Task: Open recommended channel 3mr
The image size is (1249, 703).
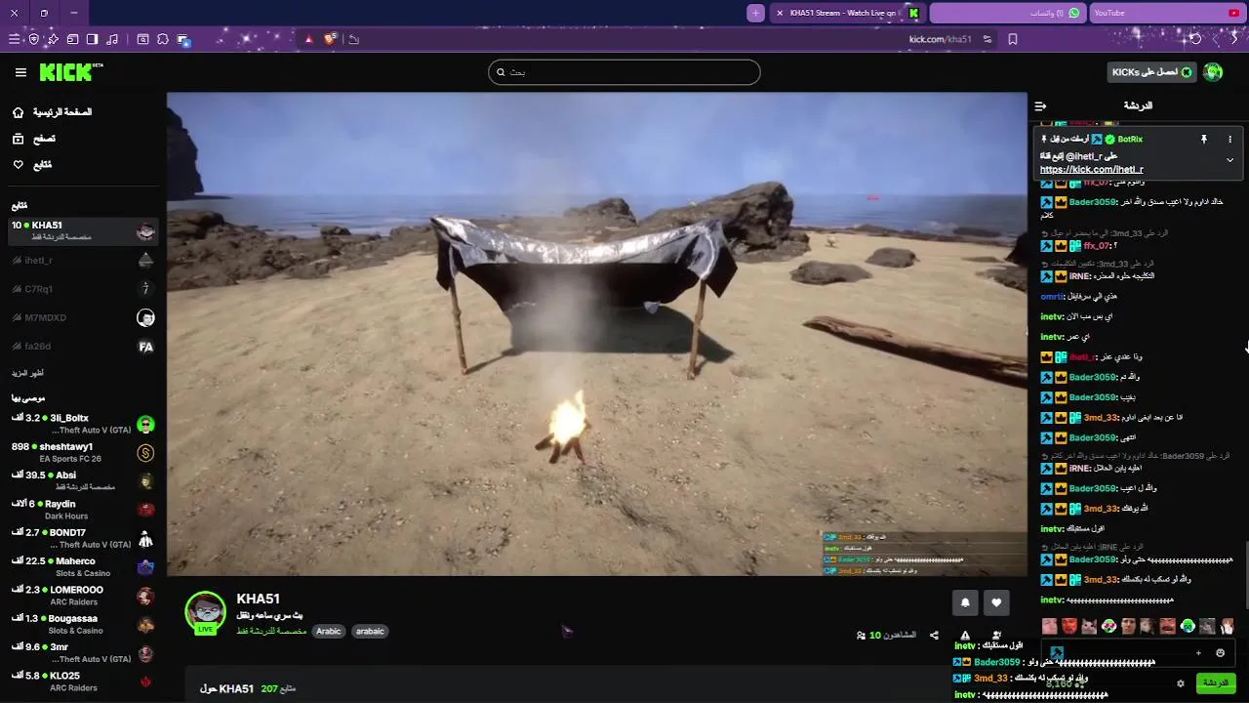Action: point(82,652)
